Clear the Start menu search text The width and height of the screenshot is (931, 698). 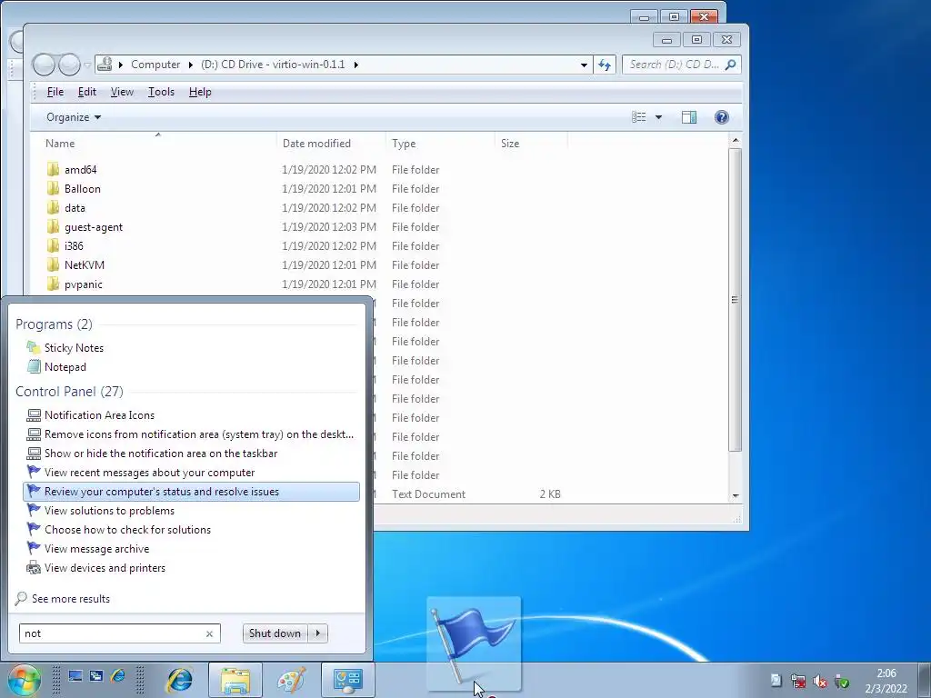coord(210,633)
